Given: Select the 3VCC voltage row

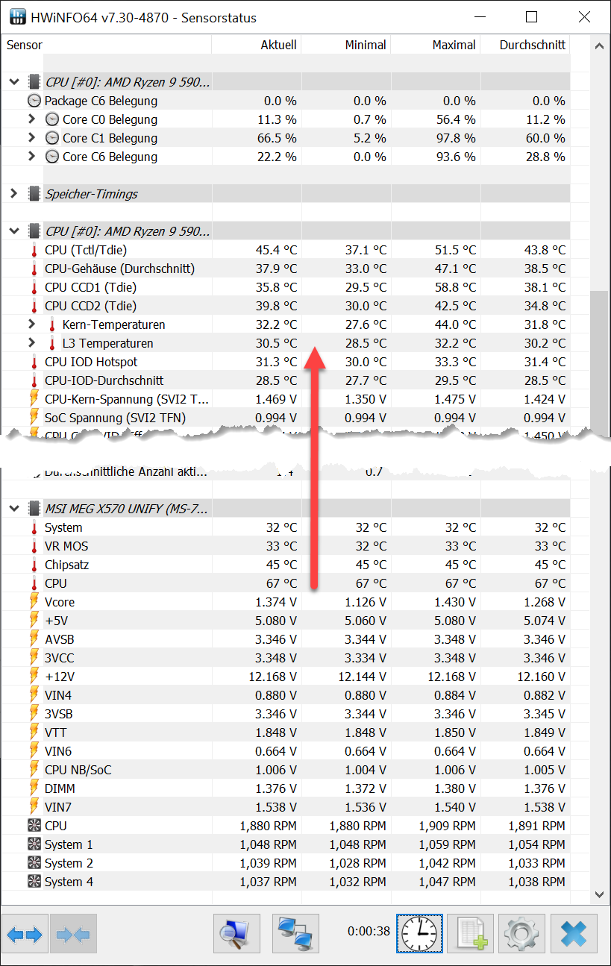Looking at the screenshot, I should click(286, 658).
